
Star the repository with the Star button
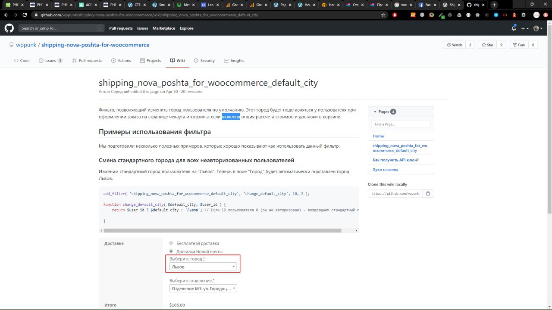(x=487, y=45)
